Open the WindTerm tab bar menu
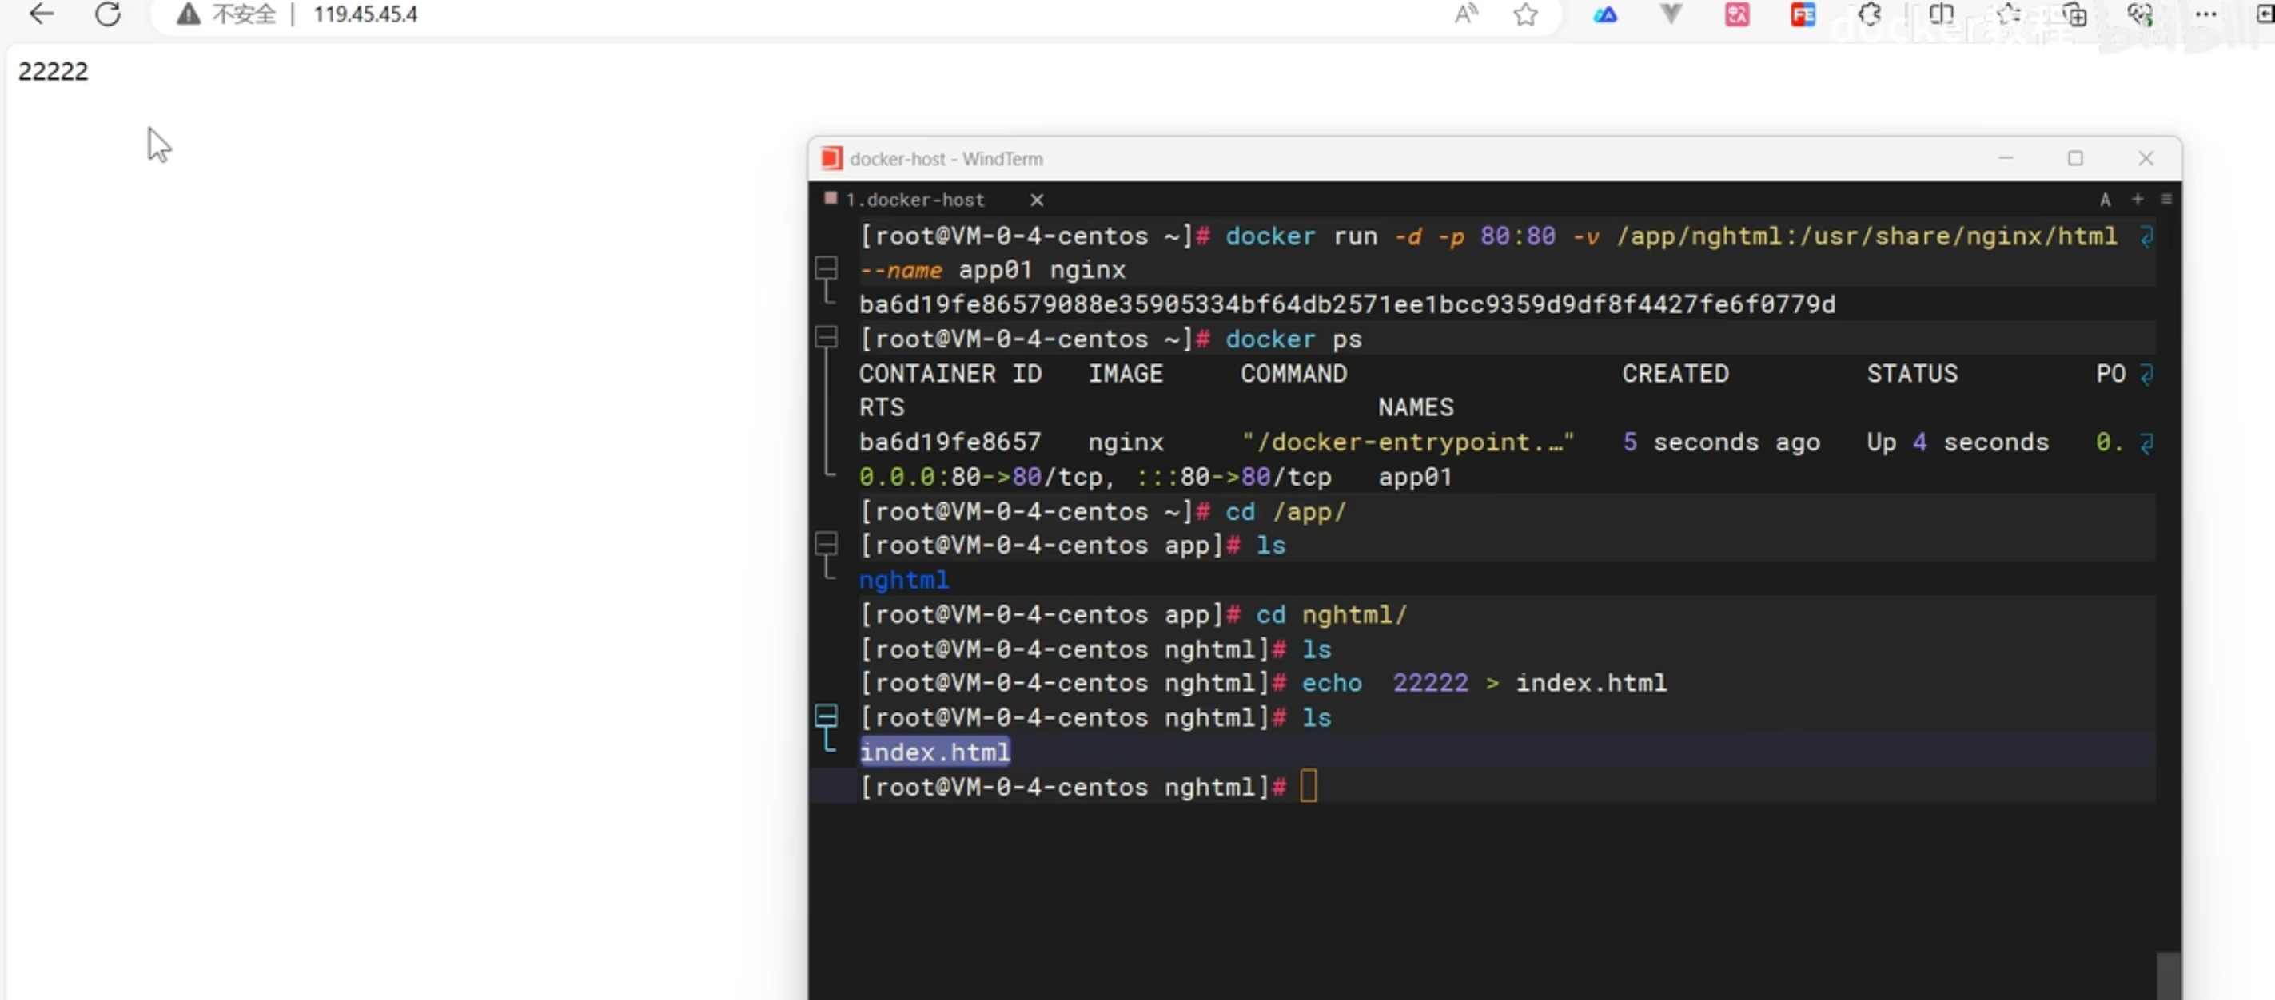This screenshot has height=1000, width=2275. click(2166, 200)
